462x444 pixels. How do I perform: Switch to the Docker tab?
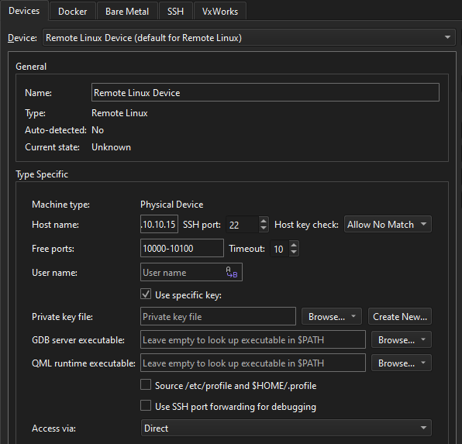(x=73, y=11)
